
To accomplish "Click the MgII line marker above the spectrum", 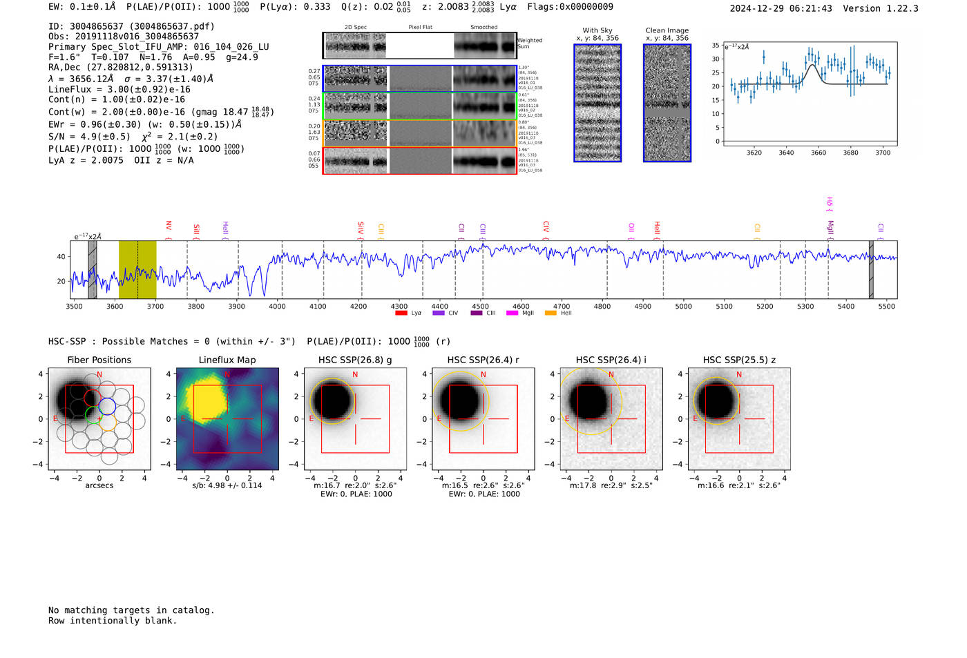I will tap(830, 229).
